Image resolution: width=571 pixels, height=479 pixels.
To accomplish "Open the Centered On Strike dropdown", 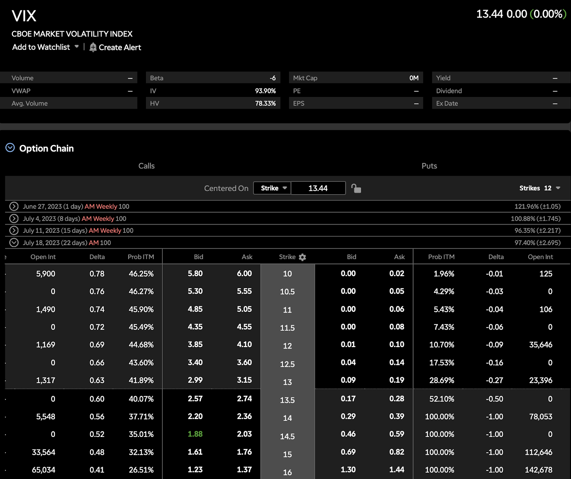I will click(x=272, y=188).
